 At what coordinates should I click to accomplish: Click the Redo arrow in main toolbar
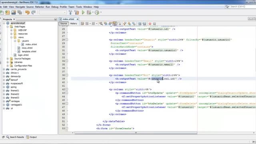[34, 12]
